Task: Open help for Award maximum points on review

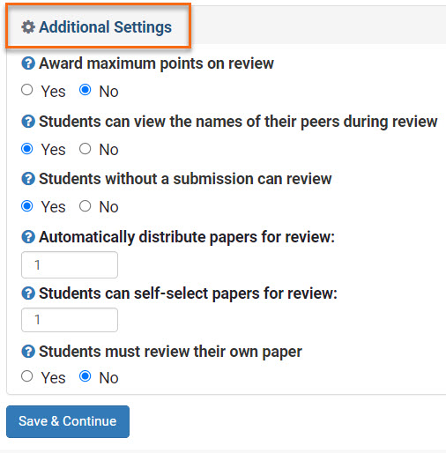Action: [x=28, y=63]
